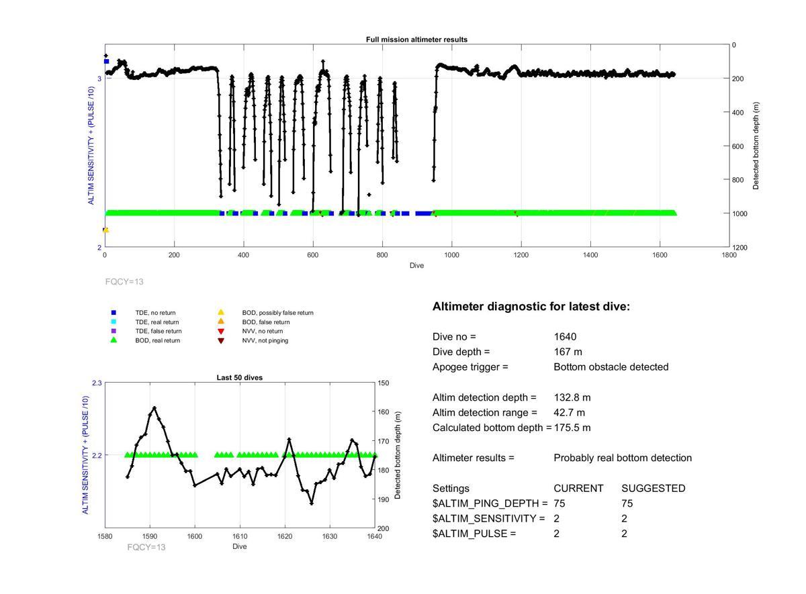Click the '$ALTIM_PULSE =' label
This screenshot has width=806, height=594.
coord(474,534)
